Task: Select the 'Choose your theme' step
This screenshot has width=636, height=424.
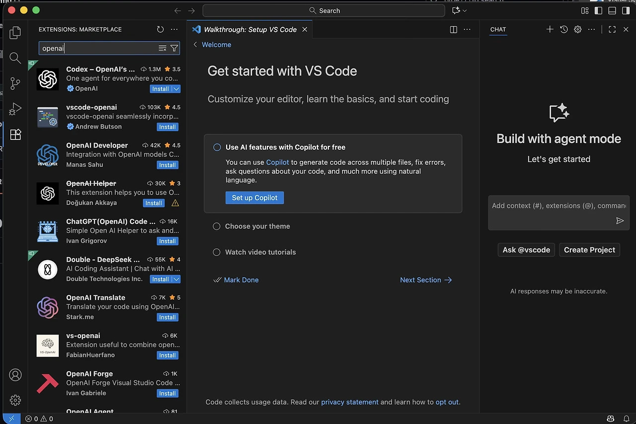Action: click(257, 226)
